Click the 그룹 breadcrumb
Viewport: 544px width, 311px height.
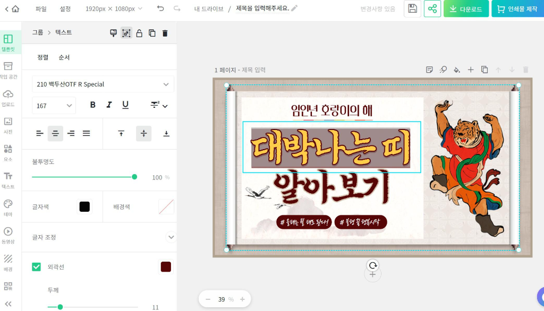coord(38,32)
